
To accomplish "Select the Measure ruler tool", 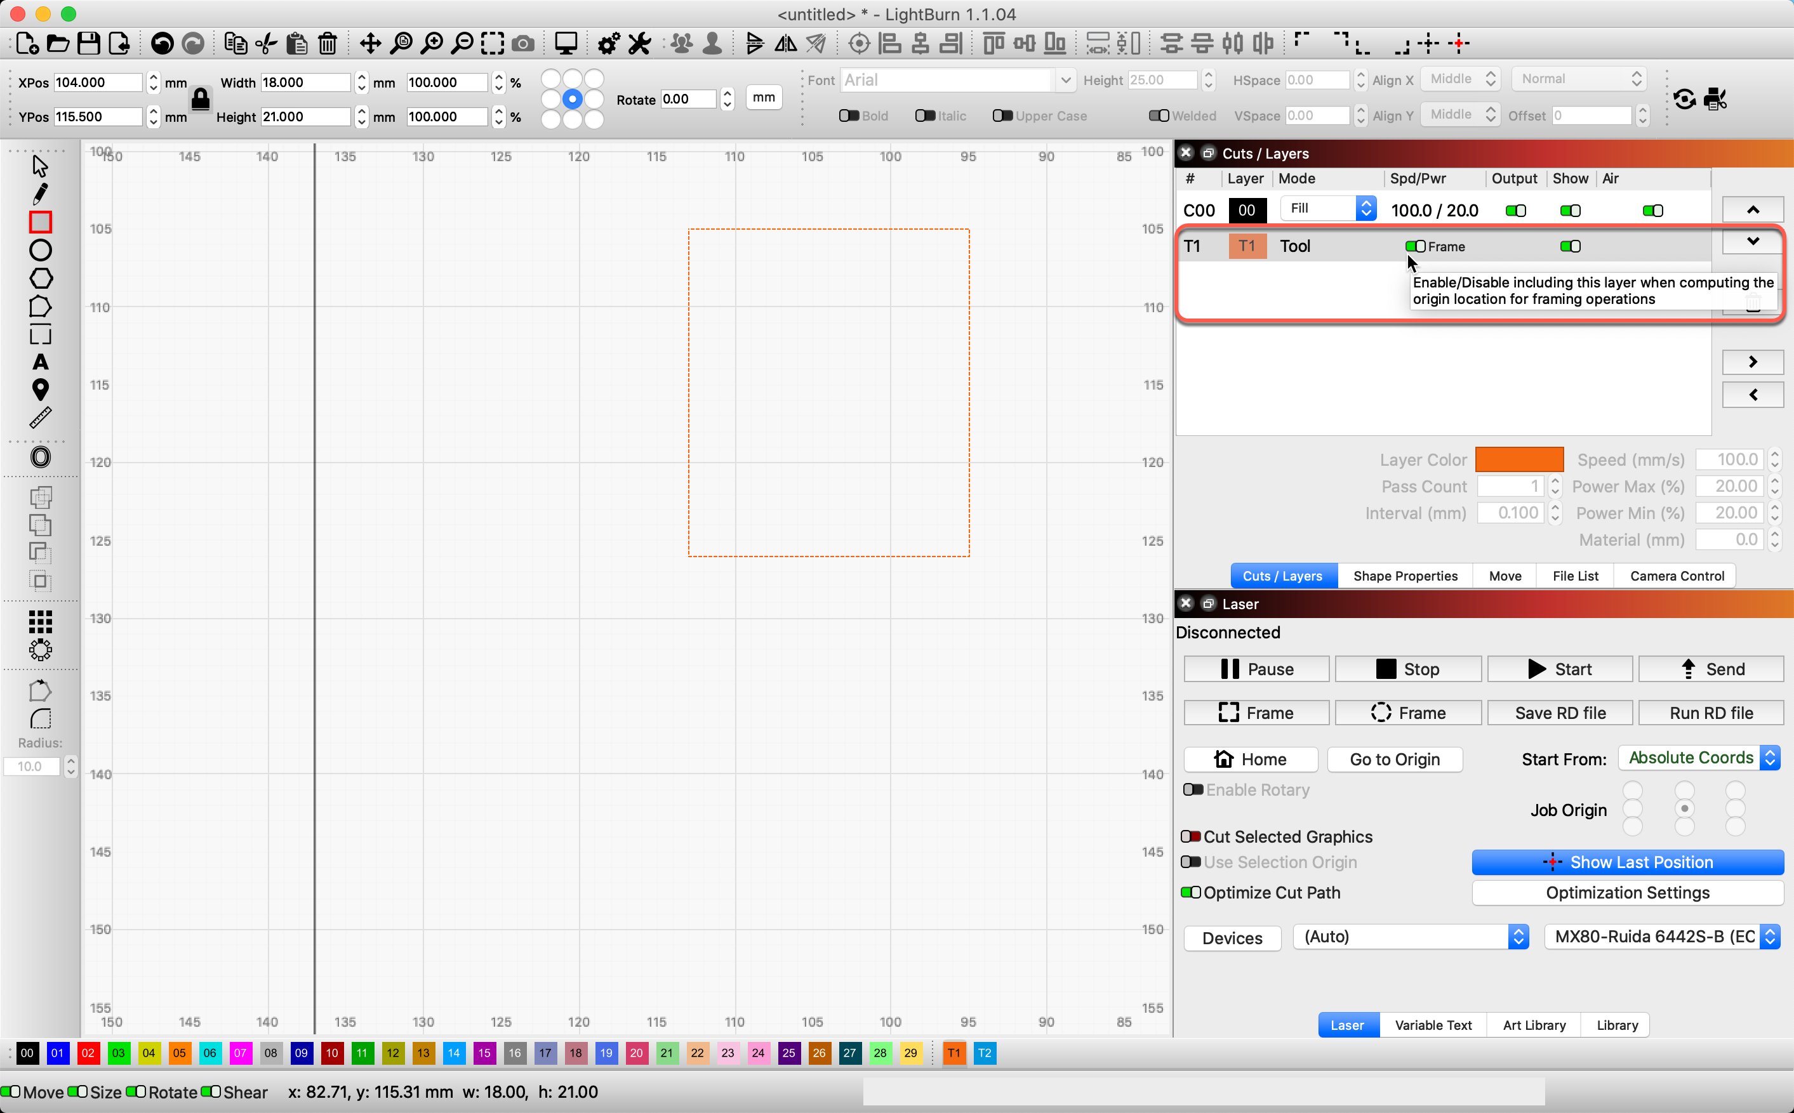I will tap(41, 418).
